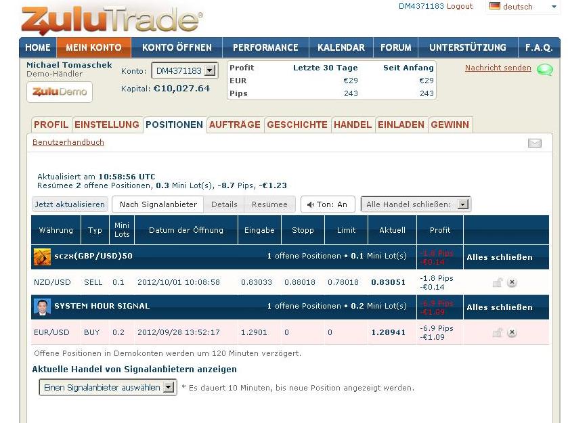This screenshot has width=568, height=423.
Task: Click Jetzt aktualisieren button
Action: (x=70, y=204)
